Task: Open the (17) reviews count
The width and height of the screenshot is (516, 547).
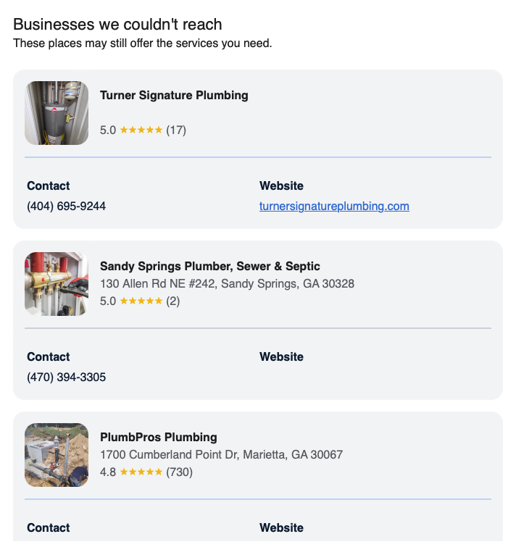Action: (x=176, y=130)
